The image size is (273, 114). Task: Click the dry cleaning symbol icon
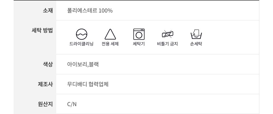(81, 34)
